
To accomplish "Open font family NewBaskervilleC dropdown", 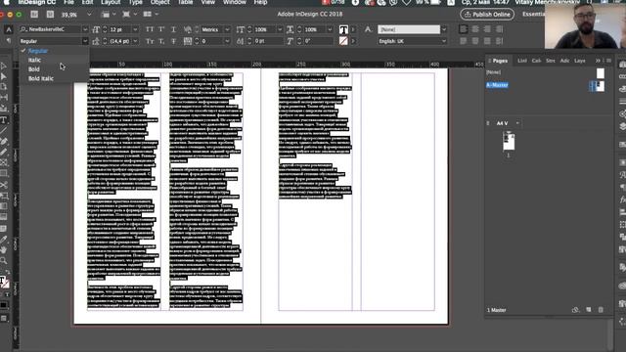I will click(85, 29).
